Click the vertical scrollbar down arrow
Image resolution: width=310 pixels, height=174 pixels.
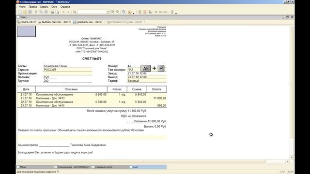point(292,157)
